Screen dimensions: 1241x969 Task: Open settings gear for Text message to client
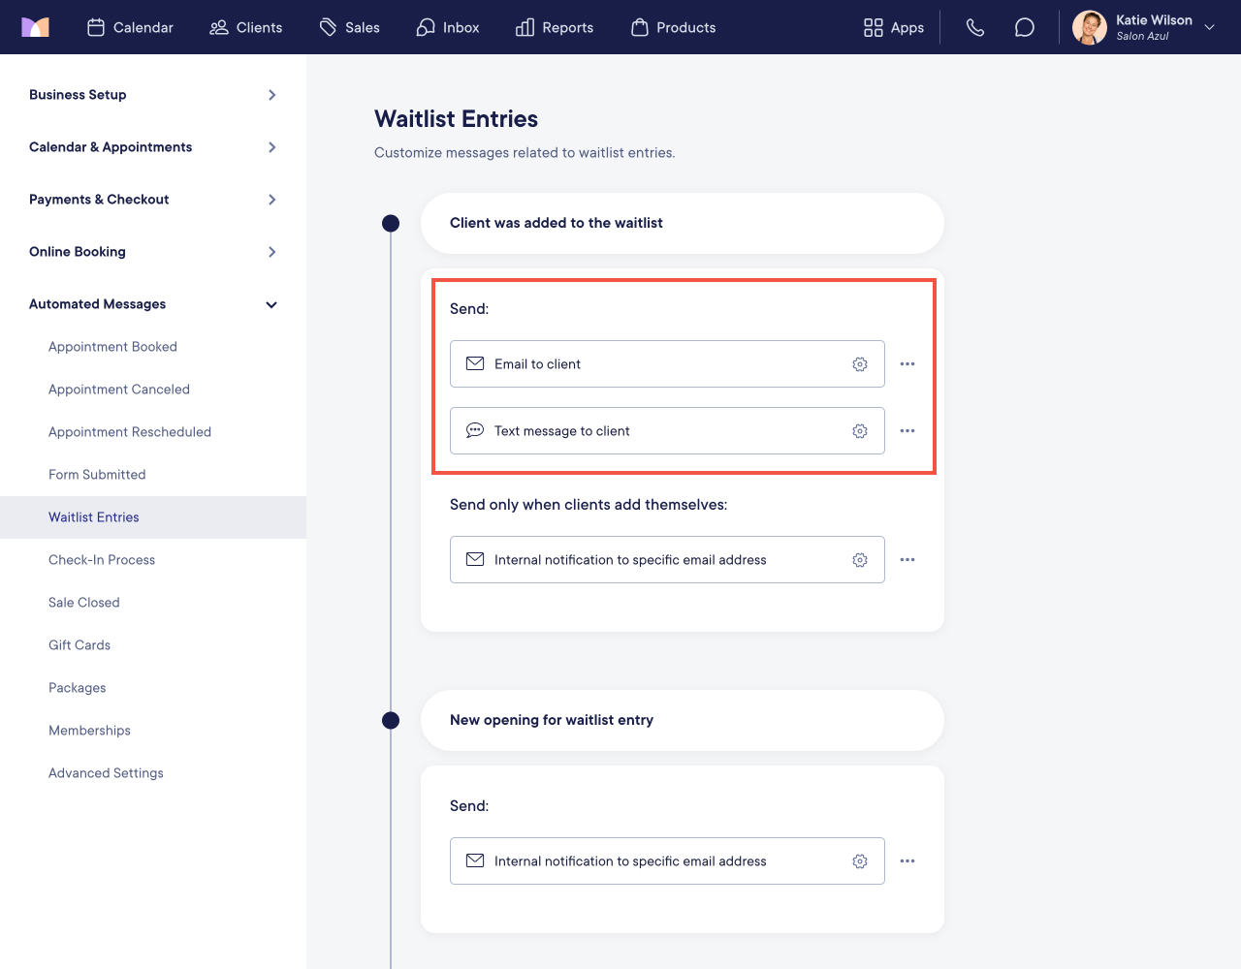click(x=860, y=431)
